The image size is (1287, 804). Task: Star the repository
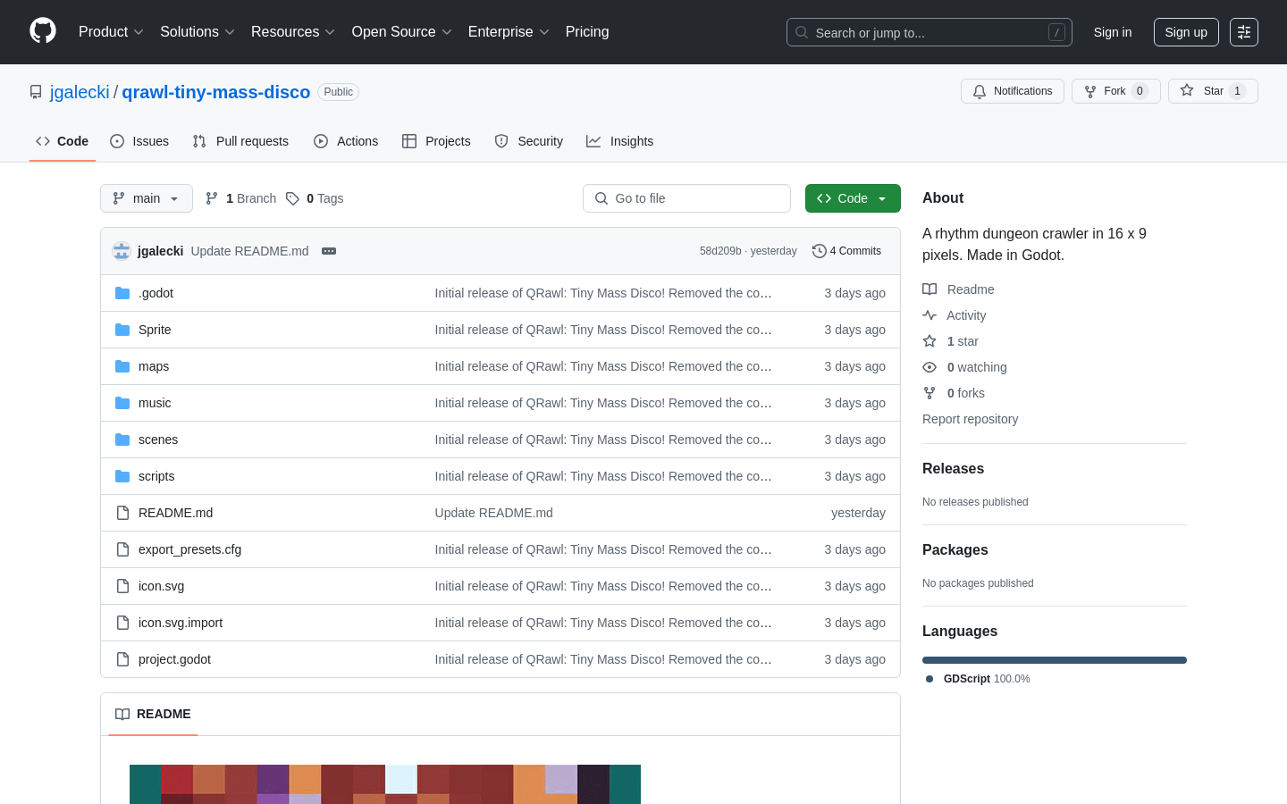(x=1213, y=91)
